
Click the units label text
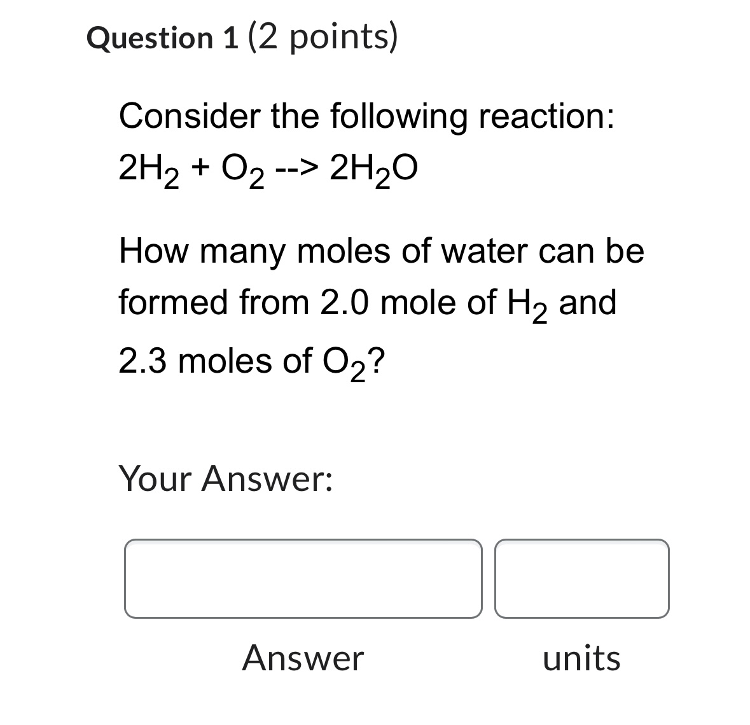coord(581,658)
